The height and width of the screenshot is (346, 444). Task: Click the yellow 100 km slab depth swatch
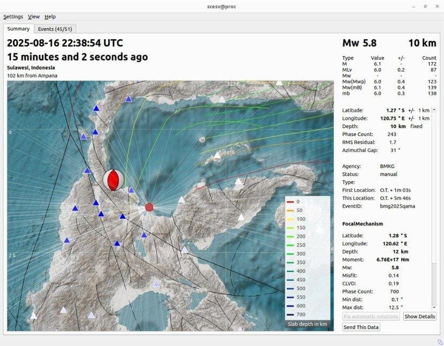click(x=290, y=219)
